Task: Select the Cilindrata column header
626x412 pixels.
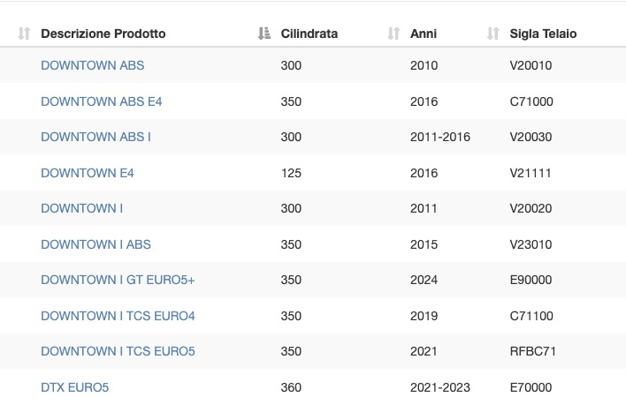Action: pos(309,34)
